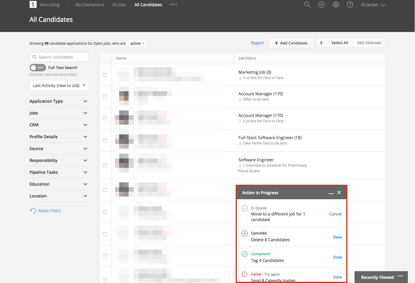Toggle Full Text Search switch on
The width and height of the screenshot is (415, 283).
[38, 67]
